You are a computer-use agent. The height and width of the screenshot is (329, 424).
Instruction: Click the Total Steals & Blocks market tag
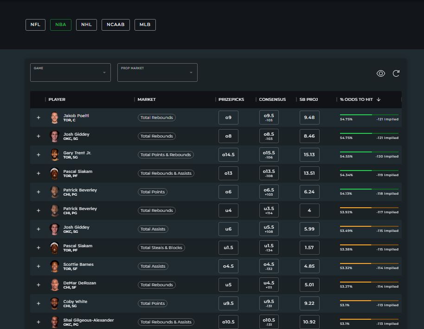[161, 248]
